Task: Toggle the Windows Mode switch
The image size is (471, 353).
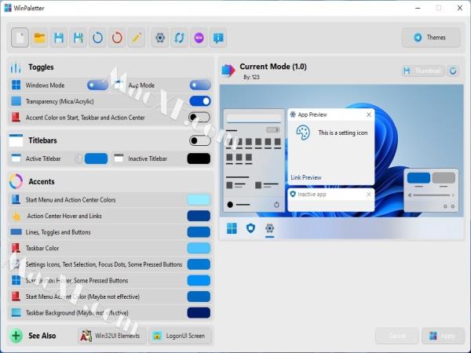Action: click(x=97, y=85)
